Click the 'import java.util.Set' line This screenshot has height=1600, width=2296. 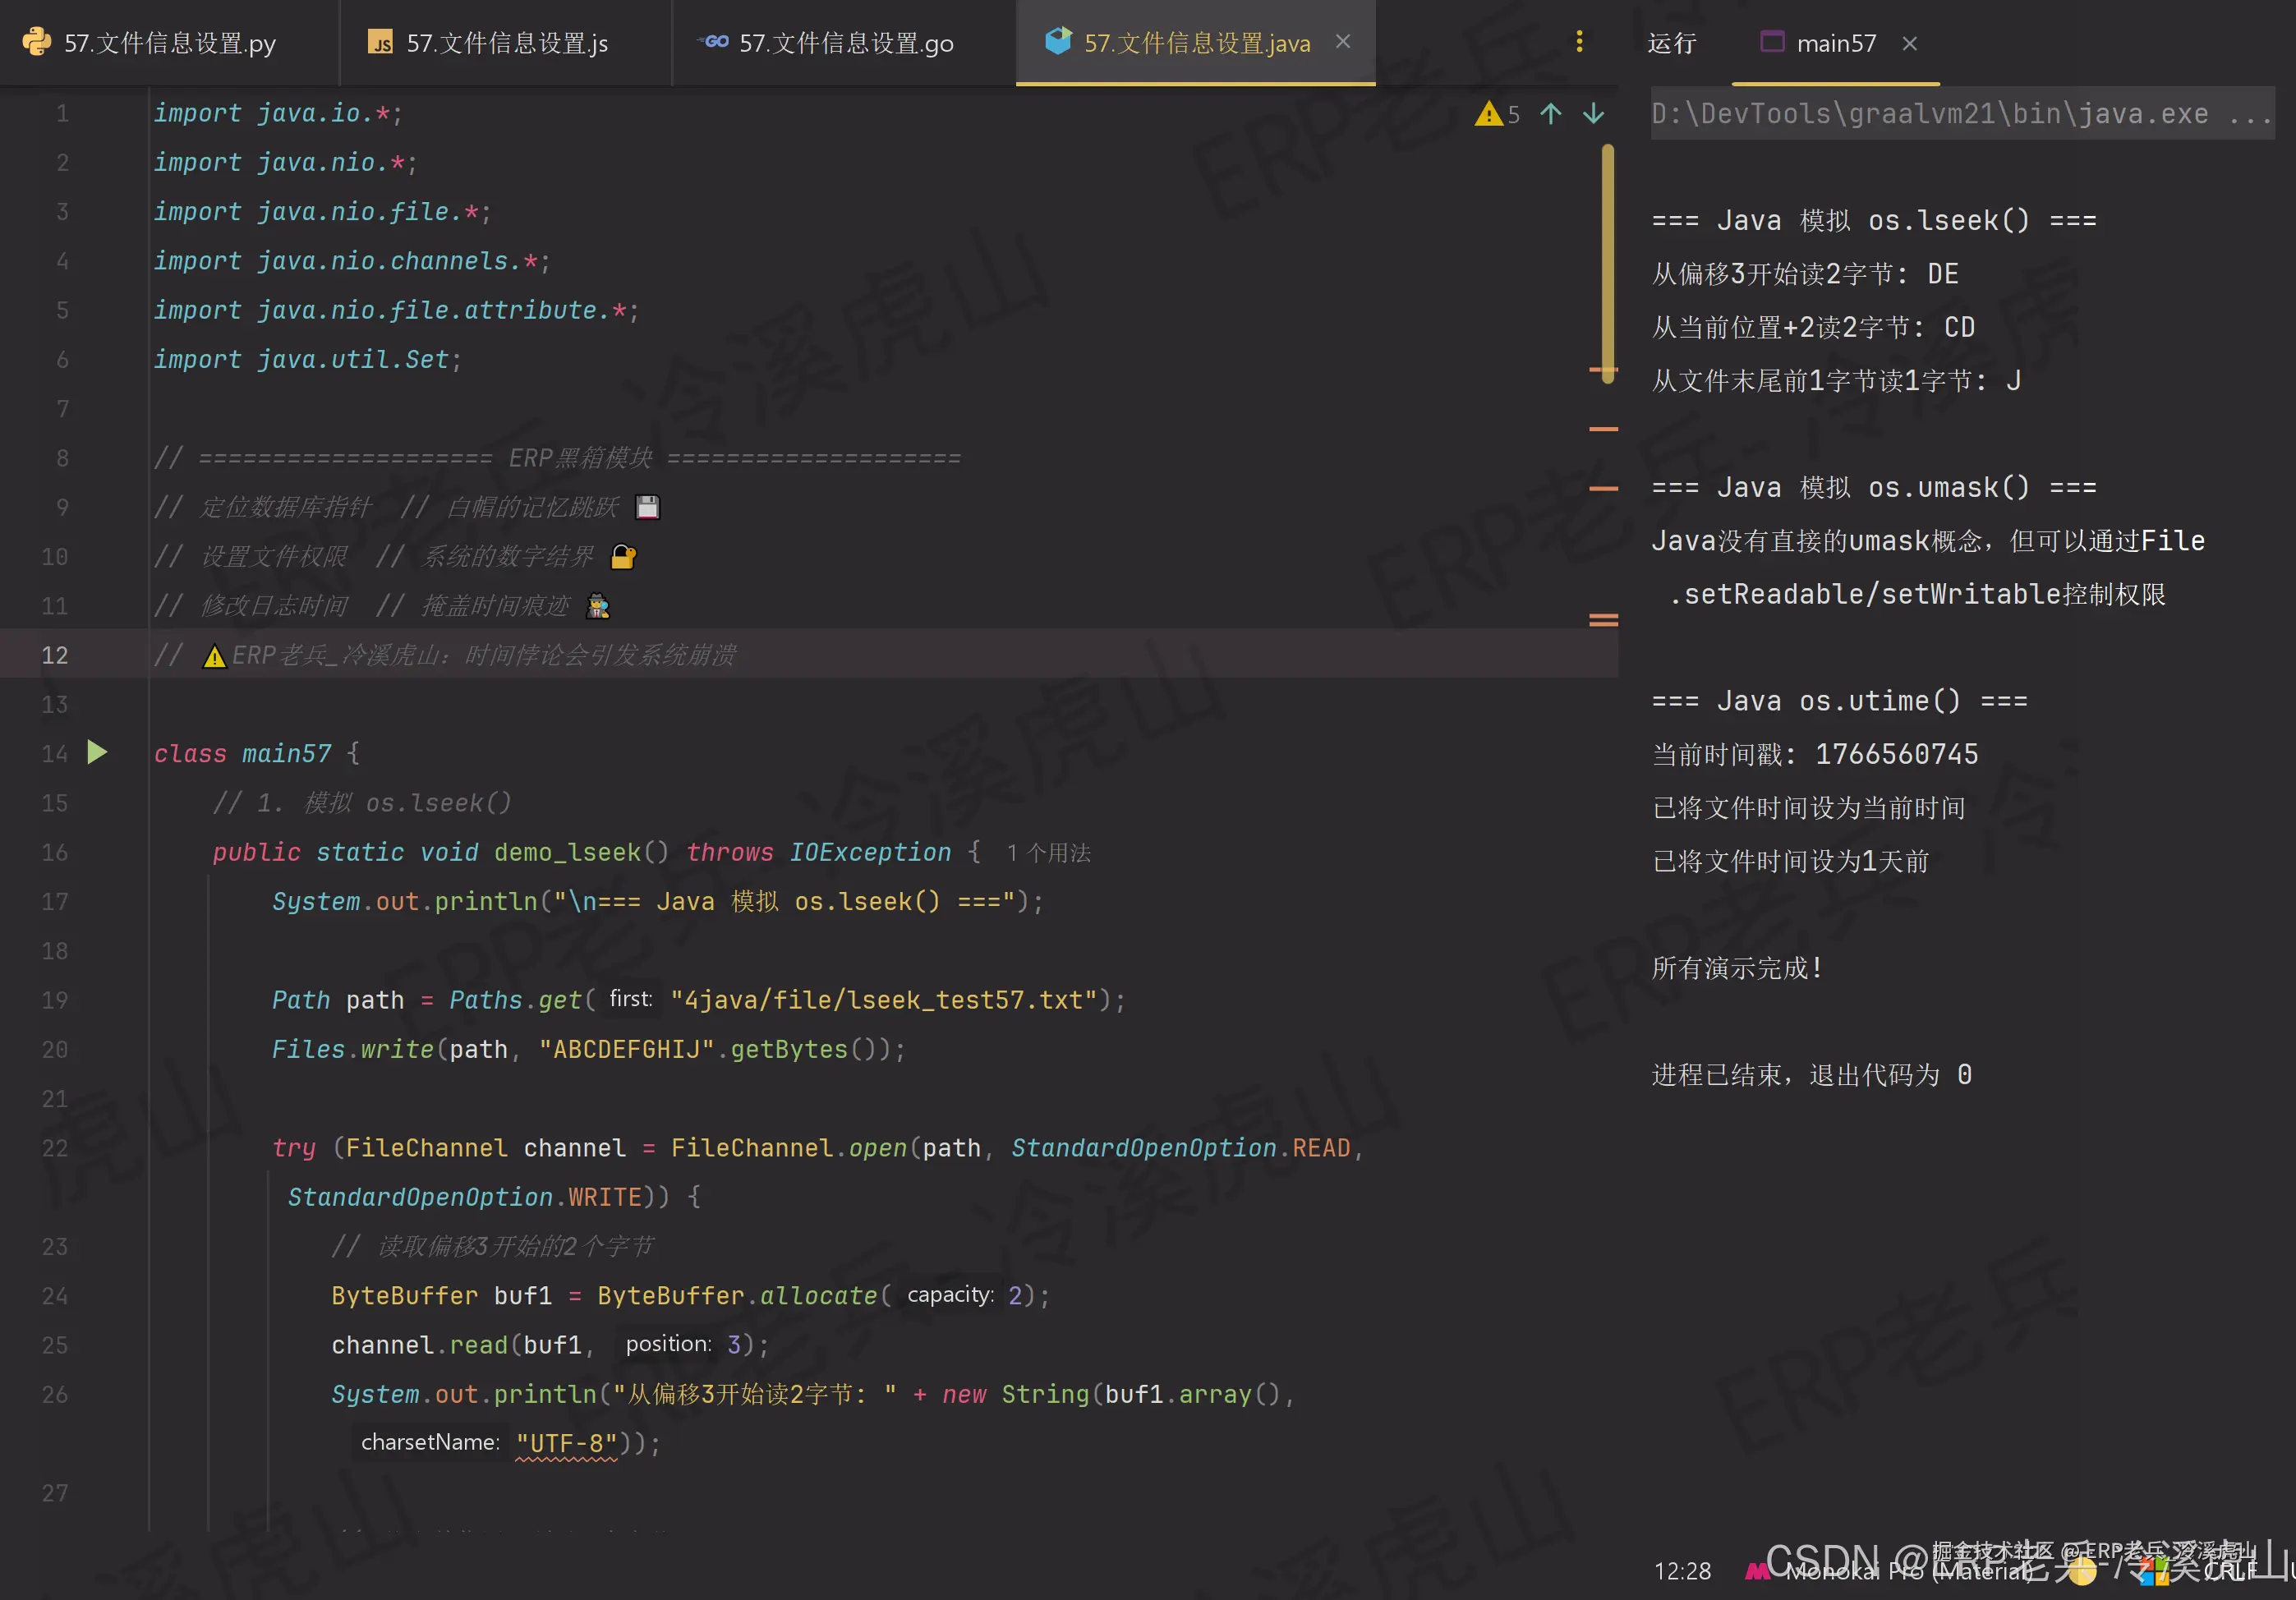[307, 359]
